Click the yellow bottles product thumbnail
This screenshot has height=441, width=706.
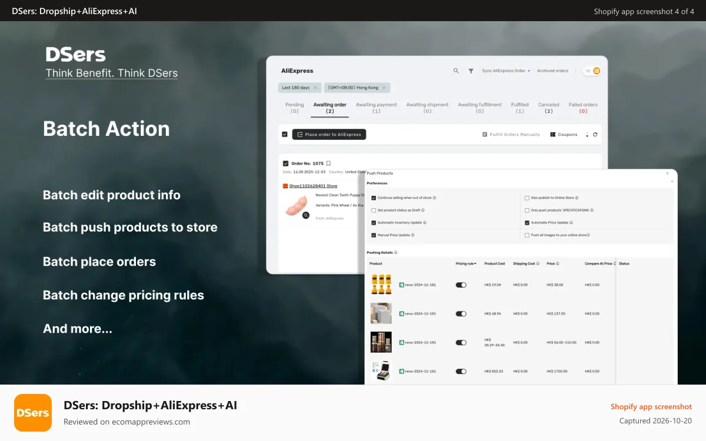pos(381,285)
